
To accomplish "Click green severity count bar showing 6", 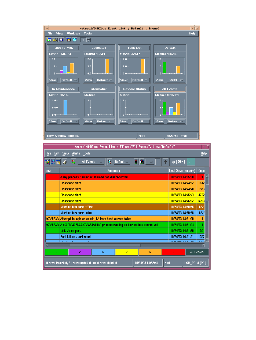I will [x=56, y=252].
